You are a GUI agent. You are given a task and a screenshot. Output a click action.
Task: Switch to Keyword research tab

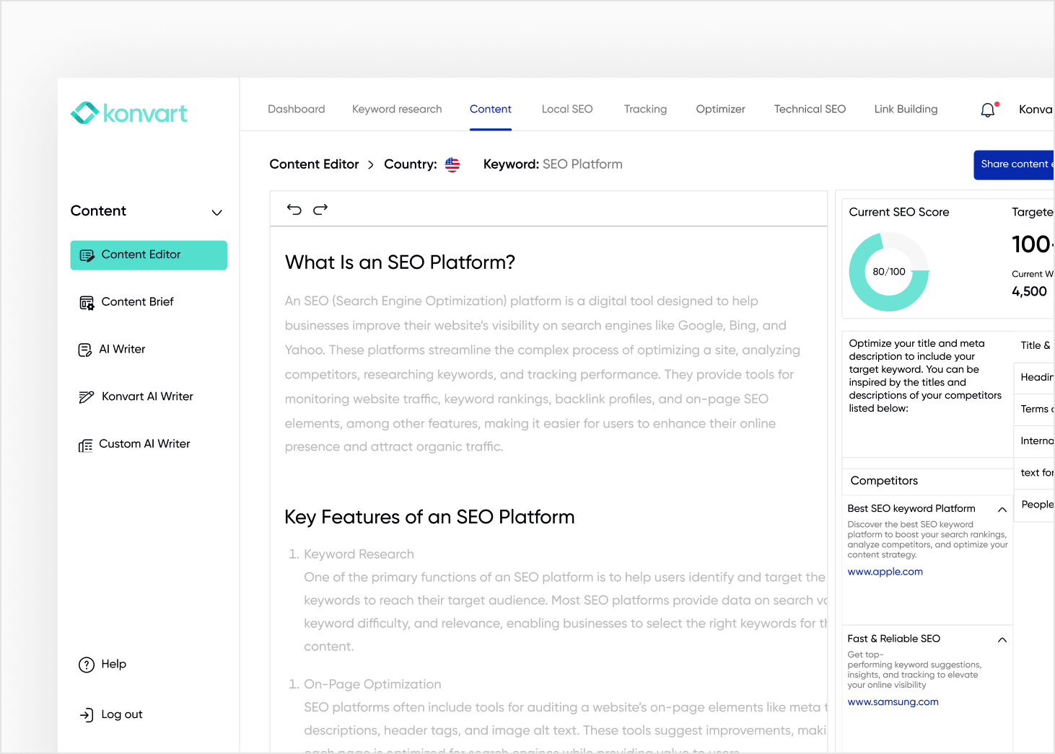click(x=397, y=110)
